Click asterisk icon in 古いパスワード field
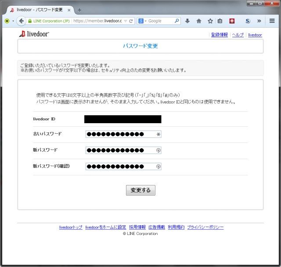Screen dimensions: 281x267 (x=158, y=134)
